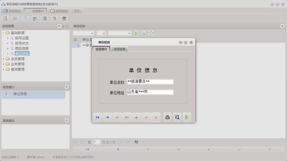Select the operator management icon in the toolbar
Image resolution: width=287 pixels, height=161 pixels.
(x=35, y=18)
